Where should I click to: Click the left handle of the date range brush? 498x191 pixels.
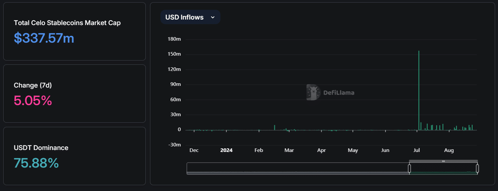[x=410, y=168]
